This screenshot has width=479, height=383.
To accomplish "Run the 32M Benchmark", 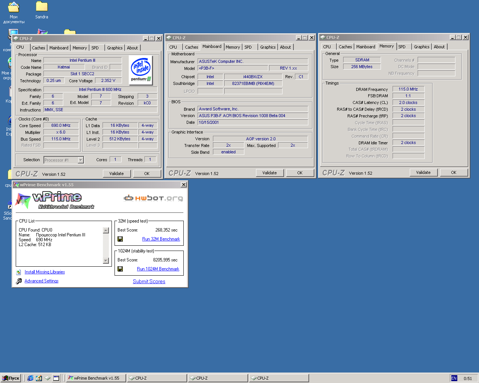I will (161, 239).
